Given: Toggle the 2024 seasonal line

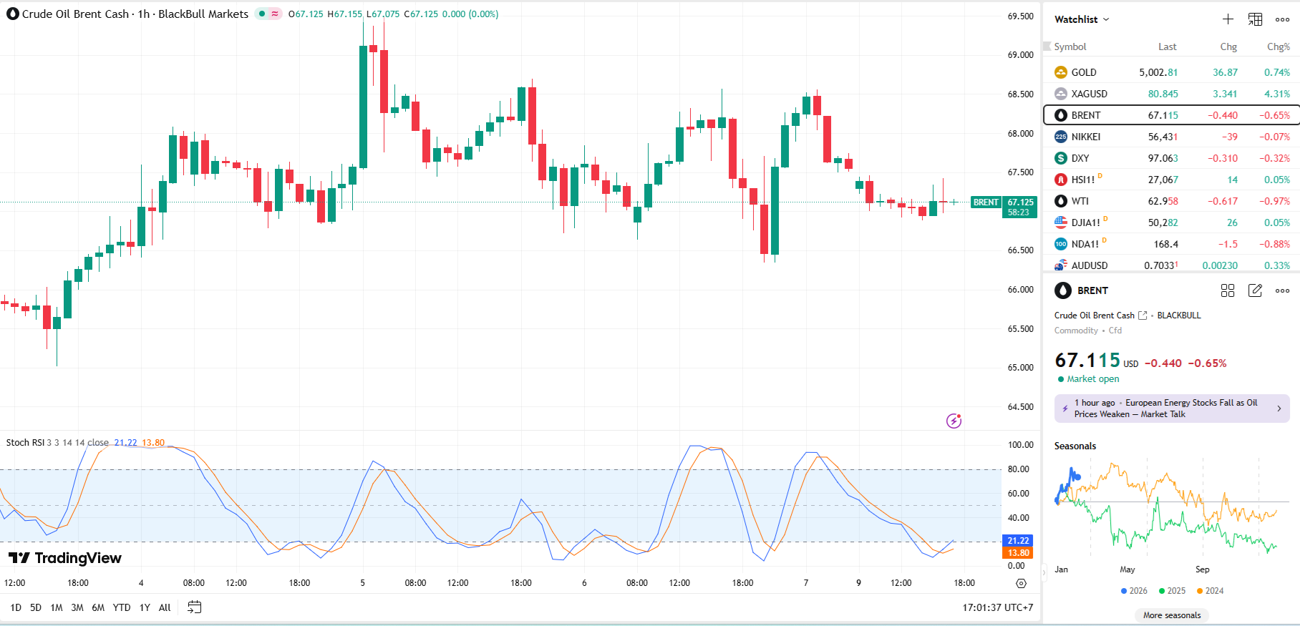Looking at the screenshot, I should pos(1210,591).
